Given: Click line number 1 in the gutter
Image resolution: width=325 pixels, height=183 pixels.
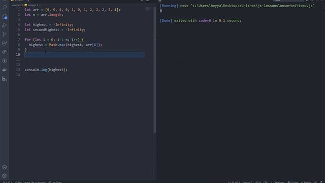Looking at the screenshot, I should click(19, 10).
